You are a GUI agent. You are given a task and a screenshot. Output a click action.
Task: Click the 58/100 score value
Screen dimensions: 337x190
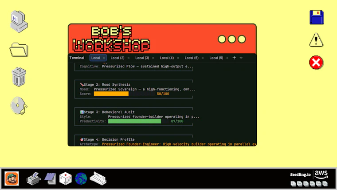(163, 94)
